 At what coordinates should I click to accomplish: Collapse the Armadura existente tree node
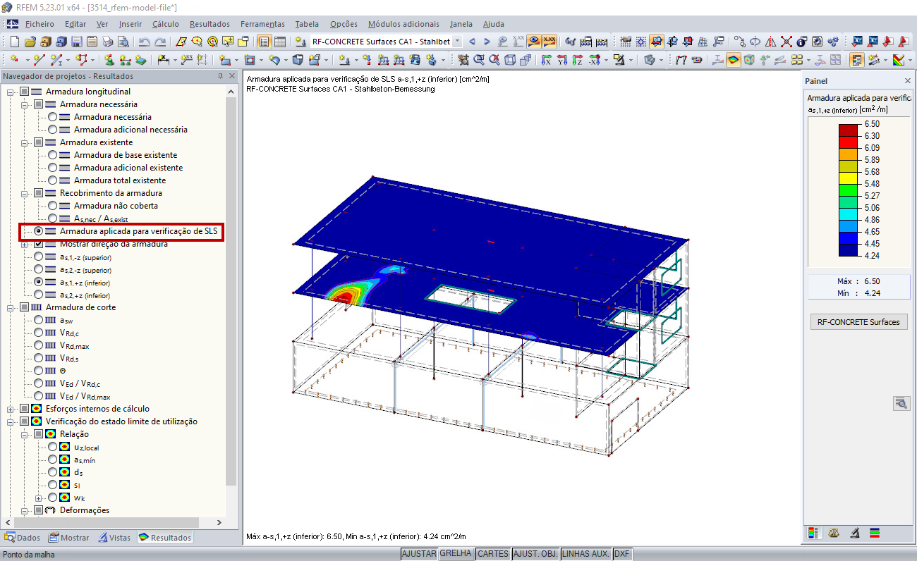[x=25, y=142]
